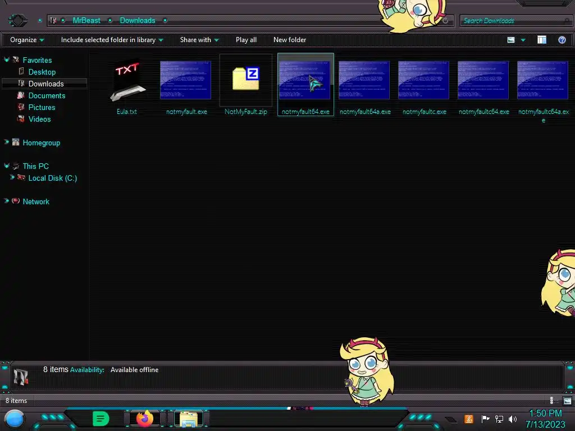Open the green notes app on taskbar
This screenshot has height=431, width=575.
(101, 419)
